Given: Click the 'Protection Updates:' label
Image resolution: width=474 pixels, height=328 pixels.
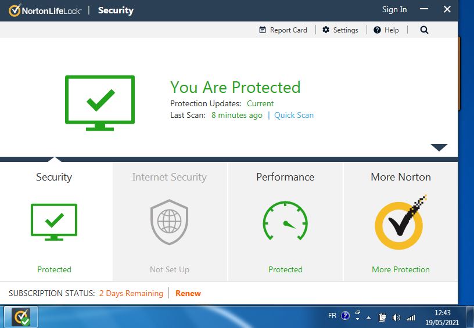Looking at the screenshot, I should click(206, 103).
